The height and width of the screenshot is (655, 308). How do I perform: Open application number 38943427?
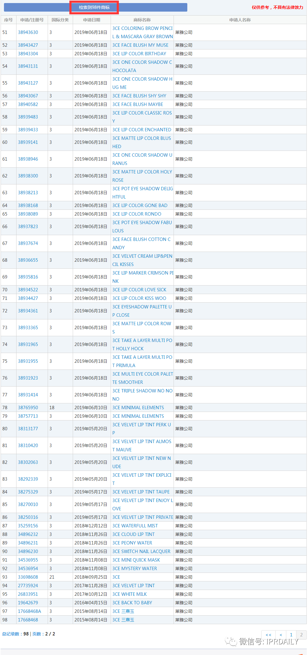(28, 45)
